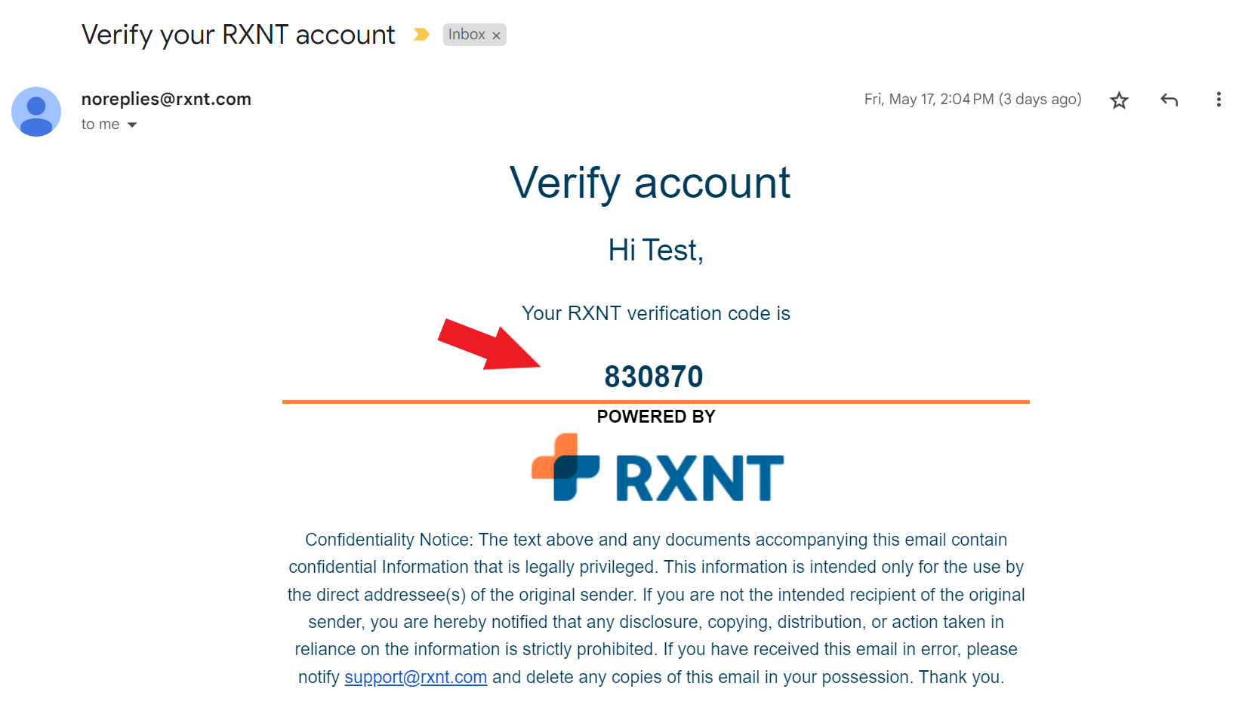Click the reply arrow icon
Screen dimensions: 1248x717
1169,100
